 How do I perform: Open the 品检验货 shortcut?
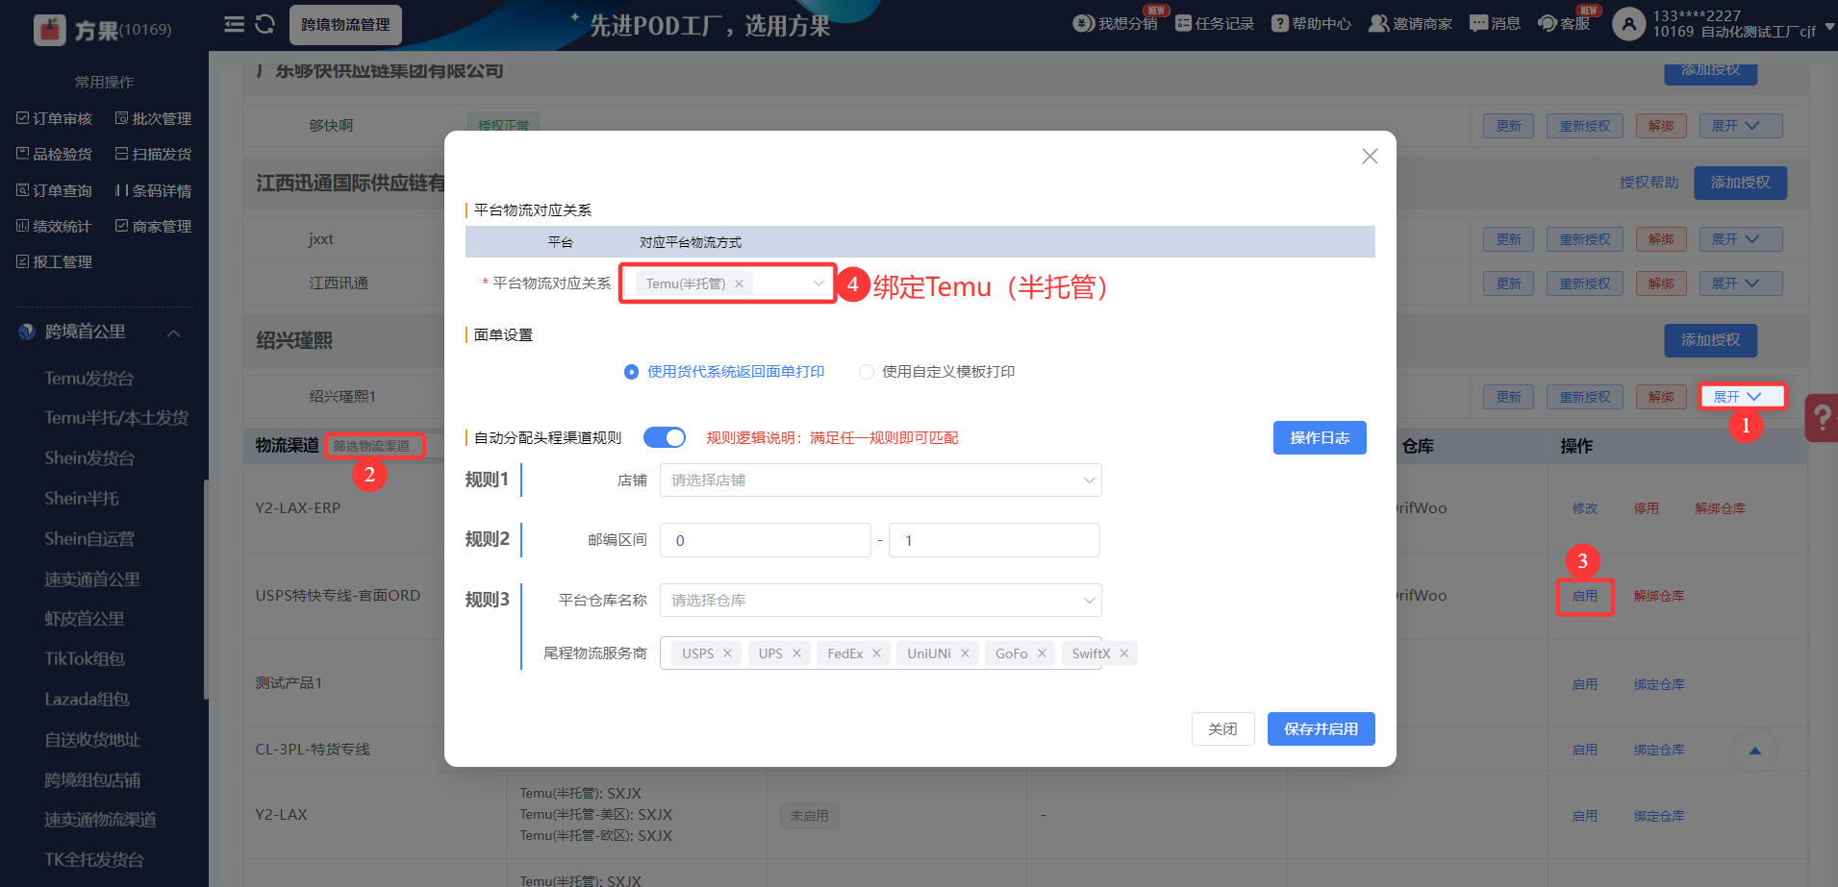pyautogui.click(x=55, y=154)
